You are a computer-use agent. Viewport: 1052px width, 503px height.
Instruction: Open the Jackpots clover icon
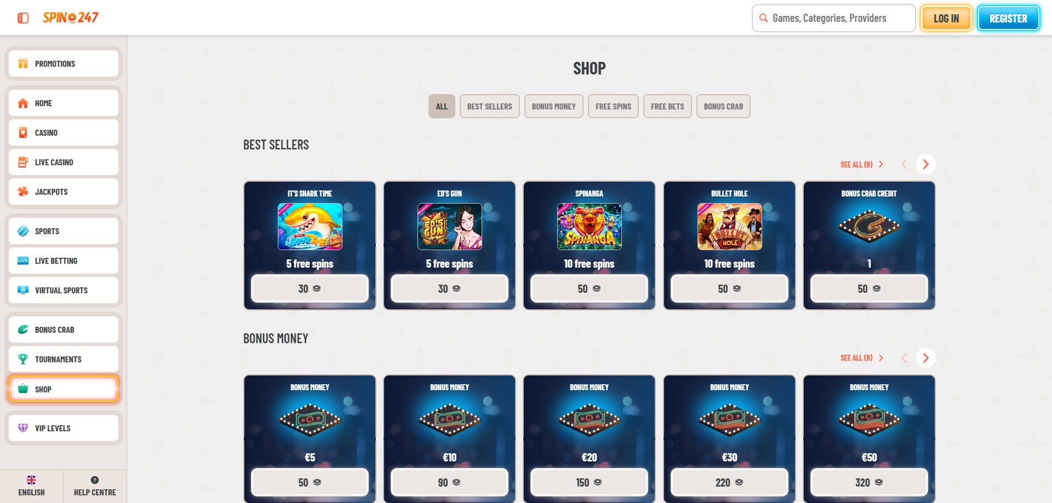point(23,192)
